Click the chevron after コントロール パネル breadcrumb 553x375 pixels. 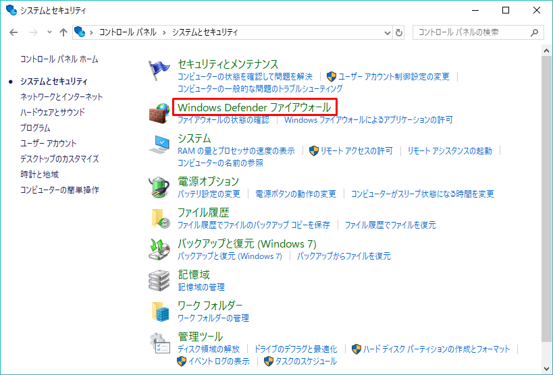pyautogui.click(x=164, y=32)
